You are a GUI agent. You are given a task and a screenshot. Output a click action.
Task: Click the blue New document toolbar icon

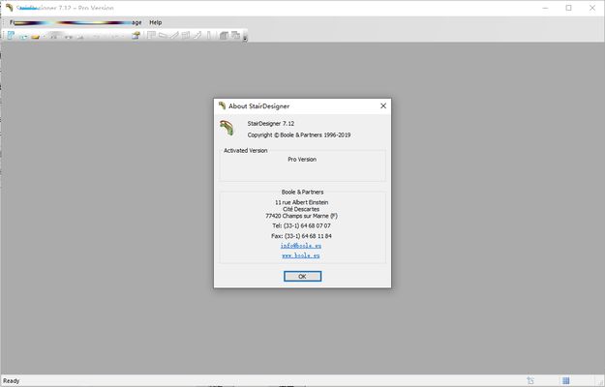[x=11, y=36]
